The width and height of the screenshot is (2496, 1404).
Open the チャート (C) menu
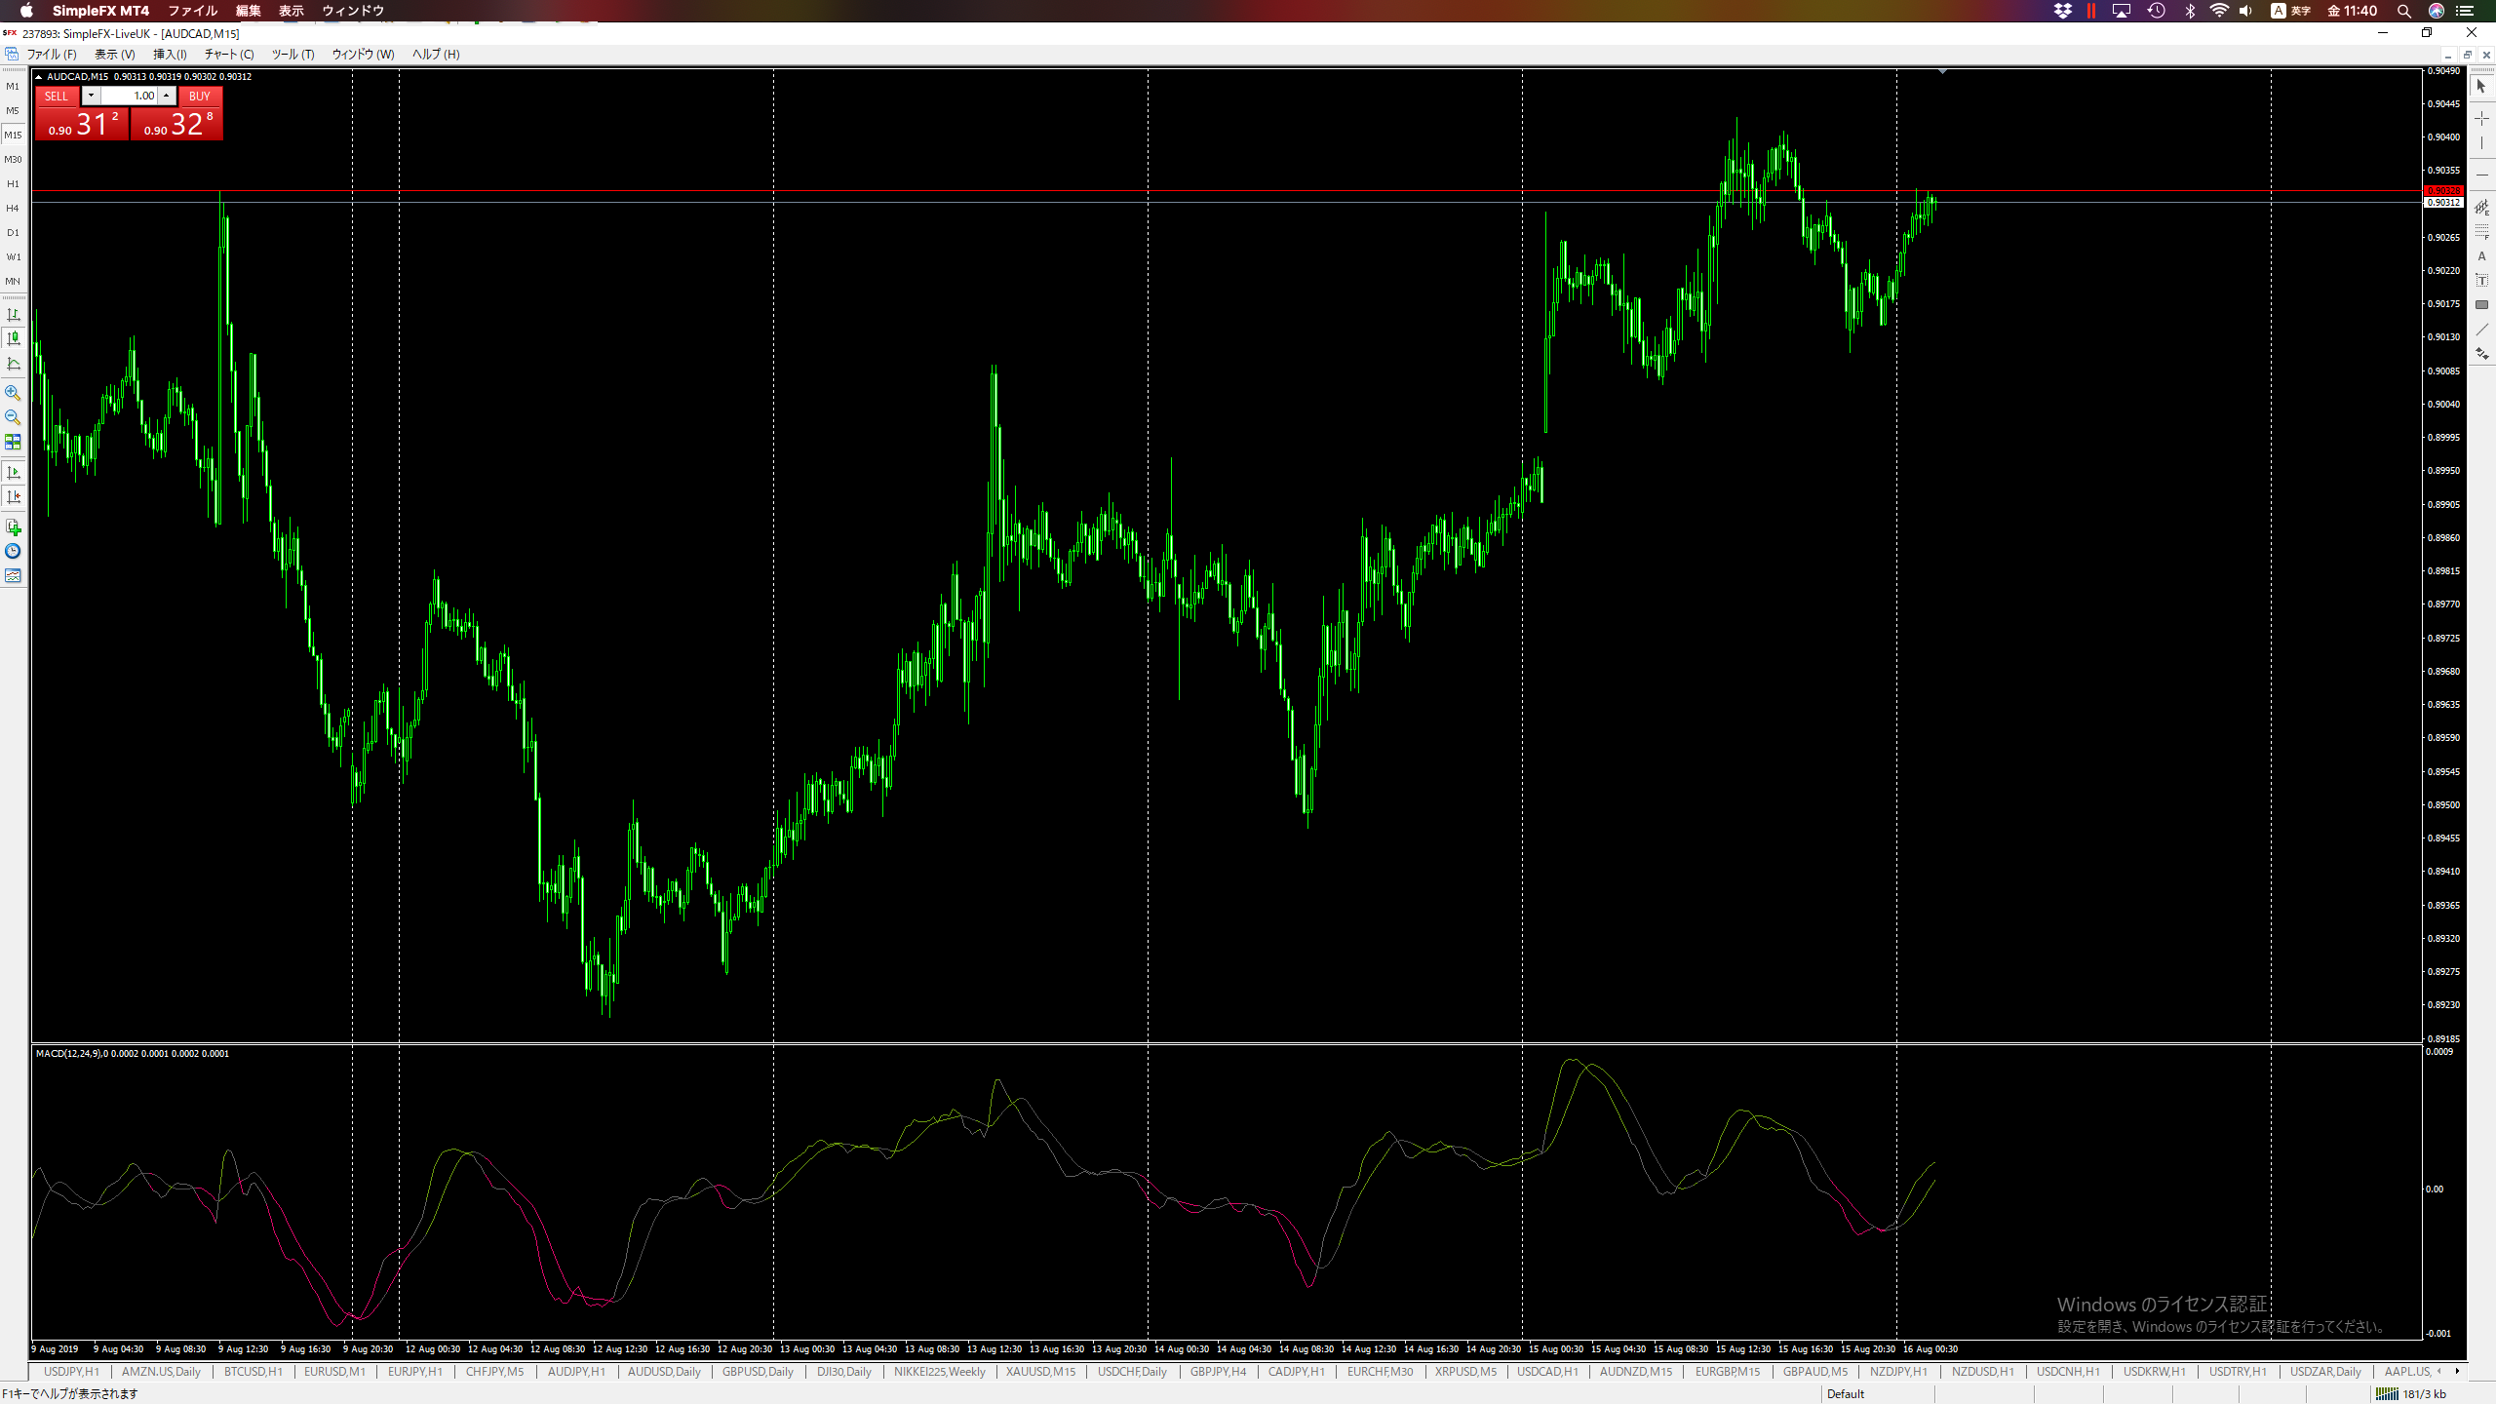[229, 55]
